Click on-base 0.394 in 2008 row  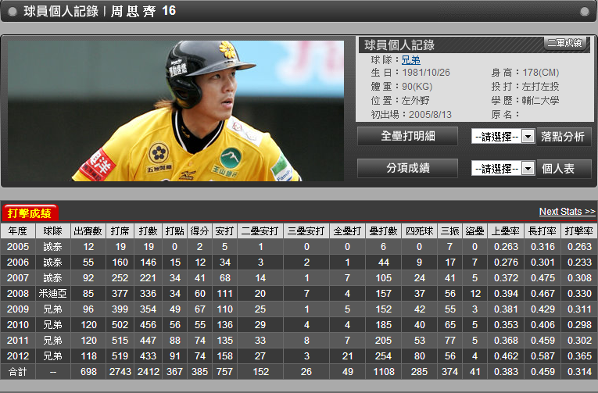point(506,294)
